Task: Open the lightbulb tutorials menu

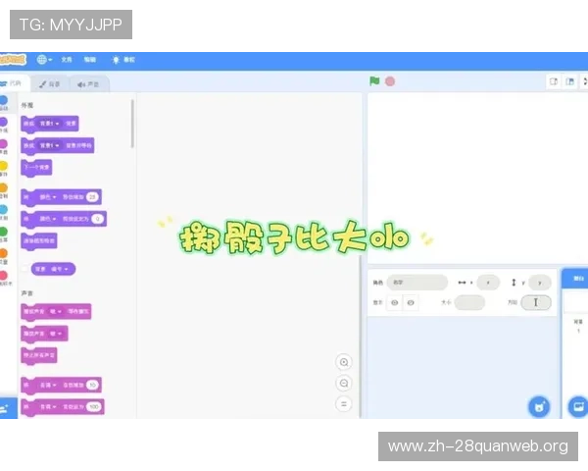Action: (123, 60)
